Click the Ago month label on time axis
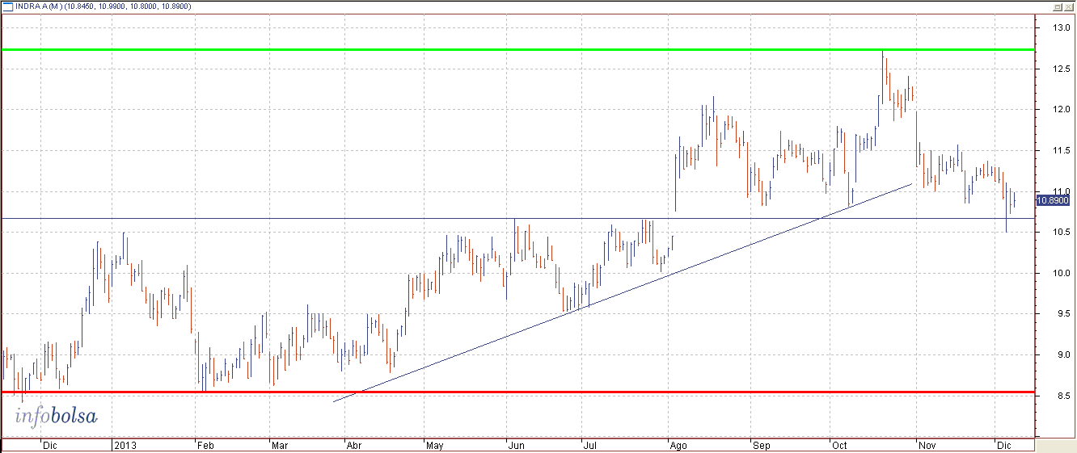The width and height of the screenshot is (1077, 453). tap(678, 445)
